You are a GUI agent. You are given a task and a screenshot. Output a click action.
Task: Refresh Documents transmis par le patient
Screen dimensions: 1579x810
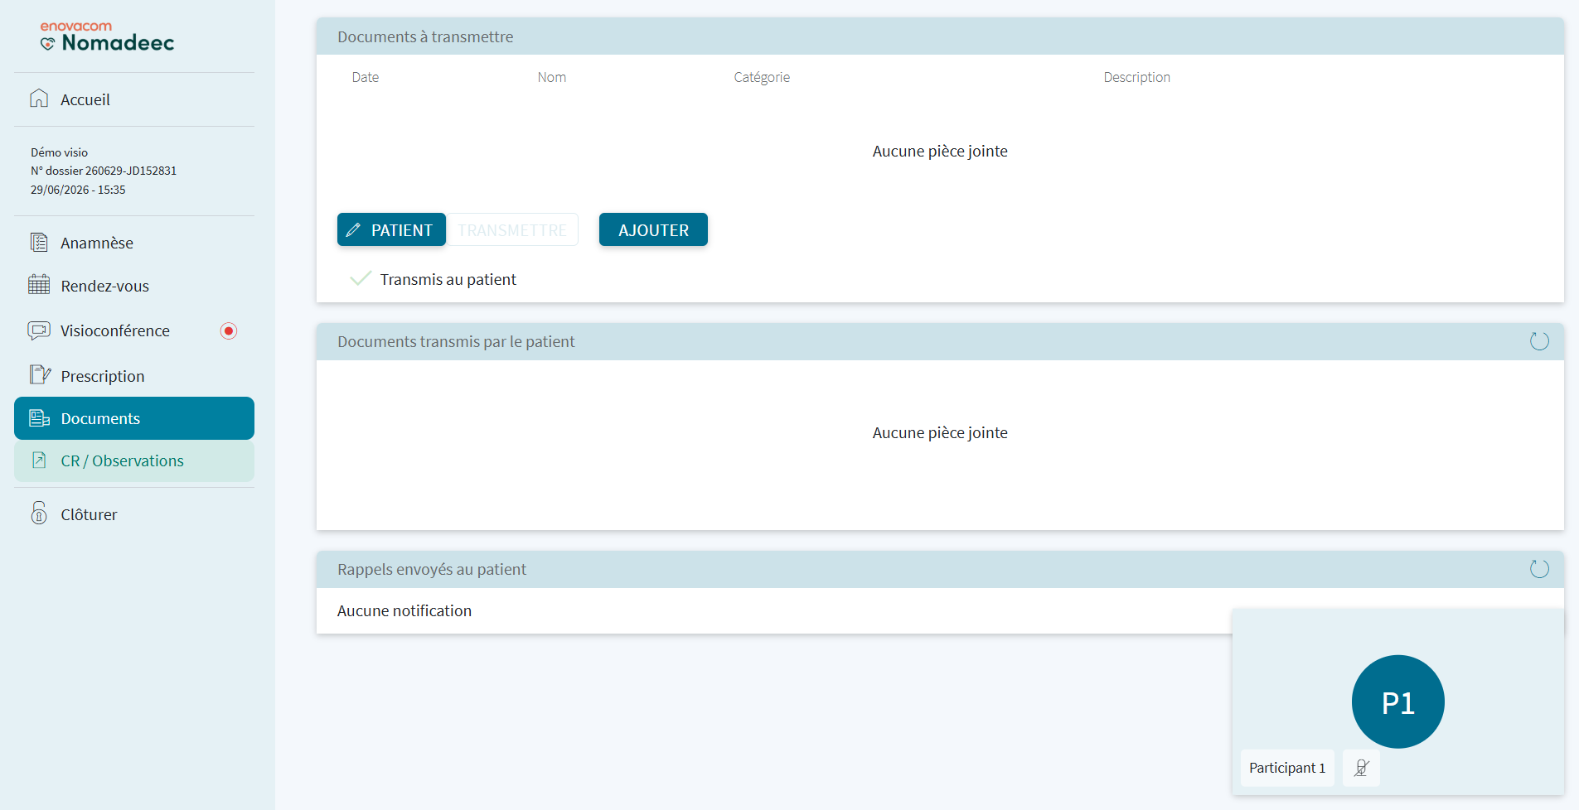pos(1539,341)
